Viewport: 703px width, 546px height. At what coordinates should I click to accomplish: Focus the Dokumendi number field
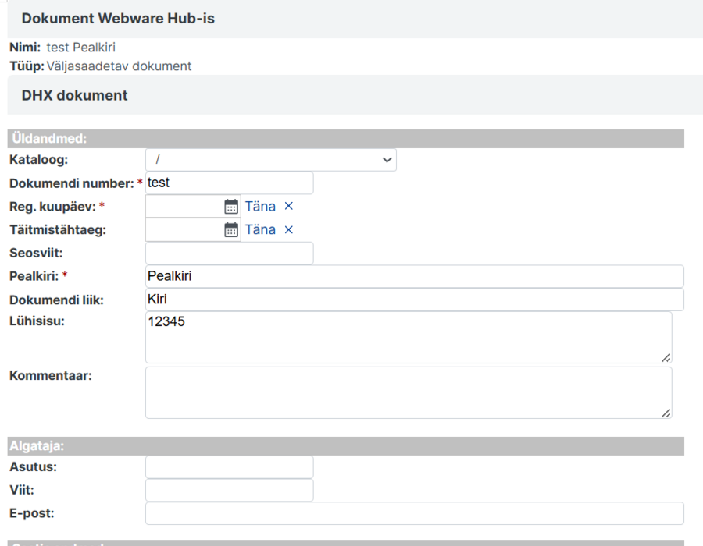point(229,183)
